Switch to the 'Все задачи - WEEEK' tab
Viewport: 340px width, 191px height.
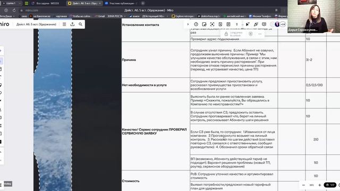pyautogui.click(x=47, y=3)
